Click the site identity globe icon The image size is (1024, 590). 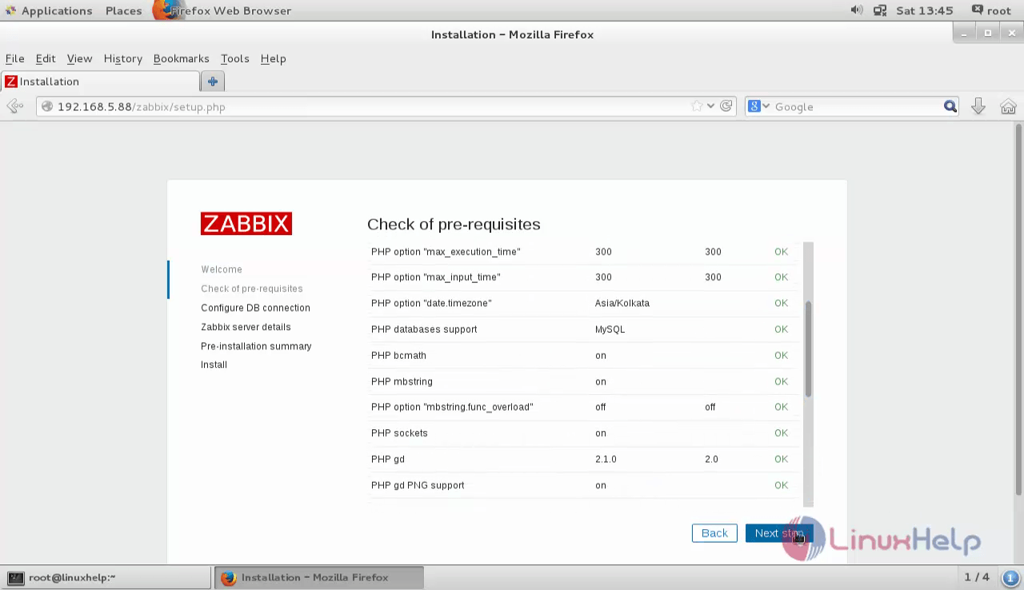pyautogui.click(x=47, y=106)
